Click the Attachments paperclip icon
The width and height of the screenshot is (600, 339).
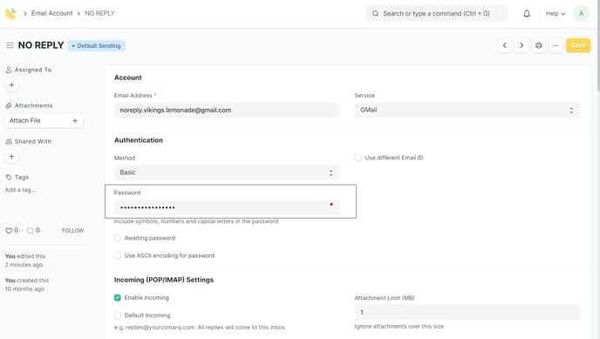[9, 105]
